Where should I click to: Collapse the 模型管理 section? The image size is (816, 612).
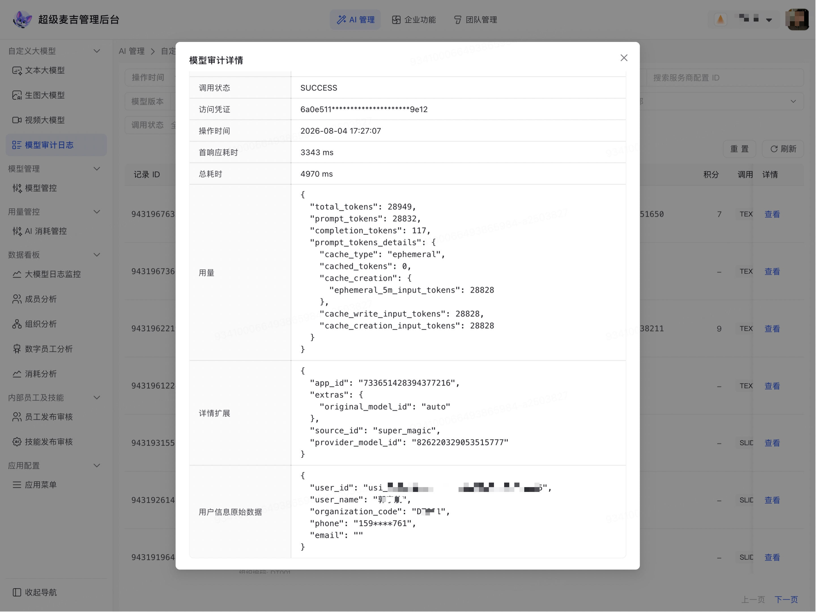pyautogui.click(x=97, y=169)
